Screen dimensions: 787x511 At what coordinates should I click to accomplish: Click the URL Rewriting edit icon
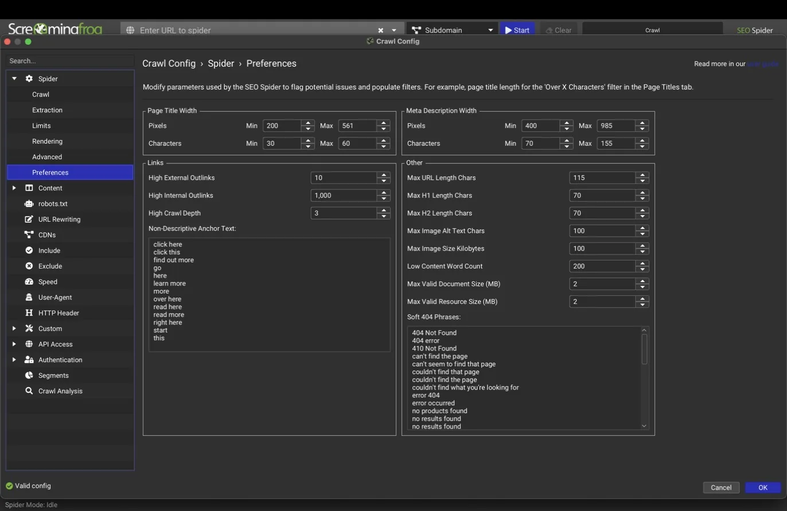pyautogui.click(x=29, y=219)
